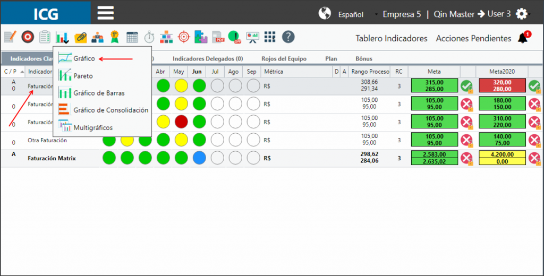Click empty Jul circle in Otra Faturación row

[217, 140]
